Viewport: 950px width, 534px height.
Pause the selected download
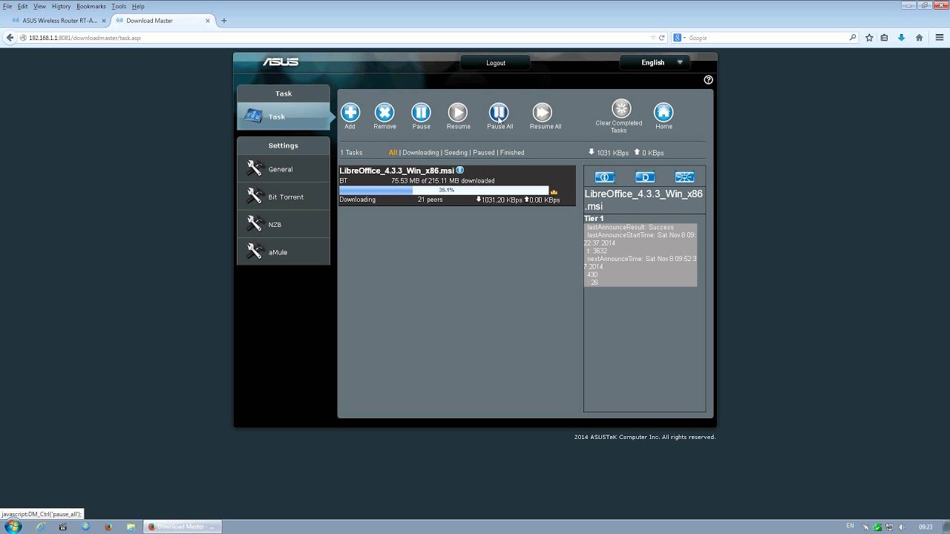421,113
